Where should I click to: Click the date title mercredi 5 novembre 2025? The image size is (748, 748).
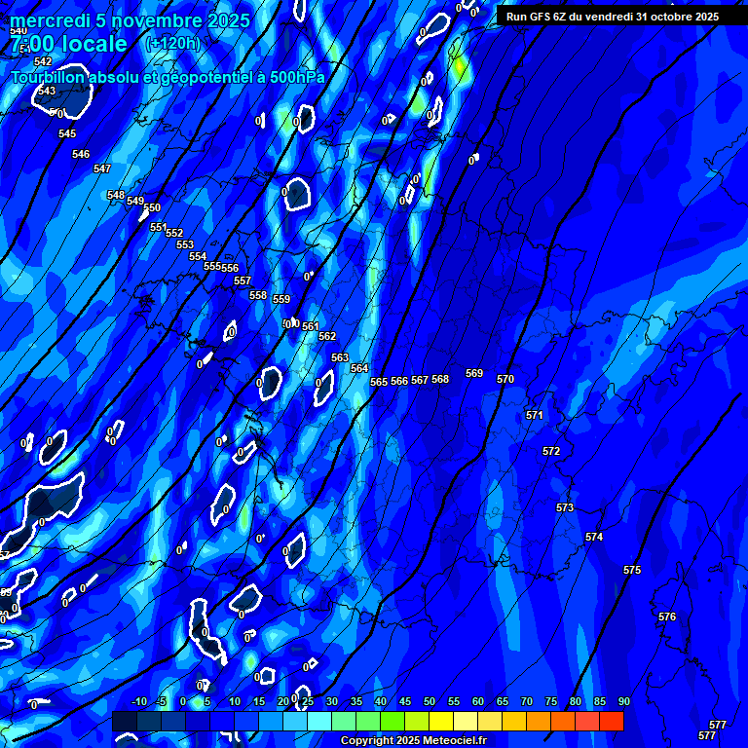point(130,20)
